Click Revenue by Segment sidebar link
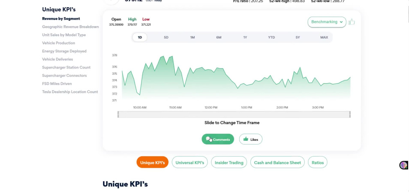 pos(61,19)
